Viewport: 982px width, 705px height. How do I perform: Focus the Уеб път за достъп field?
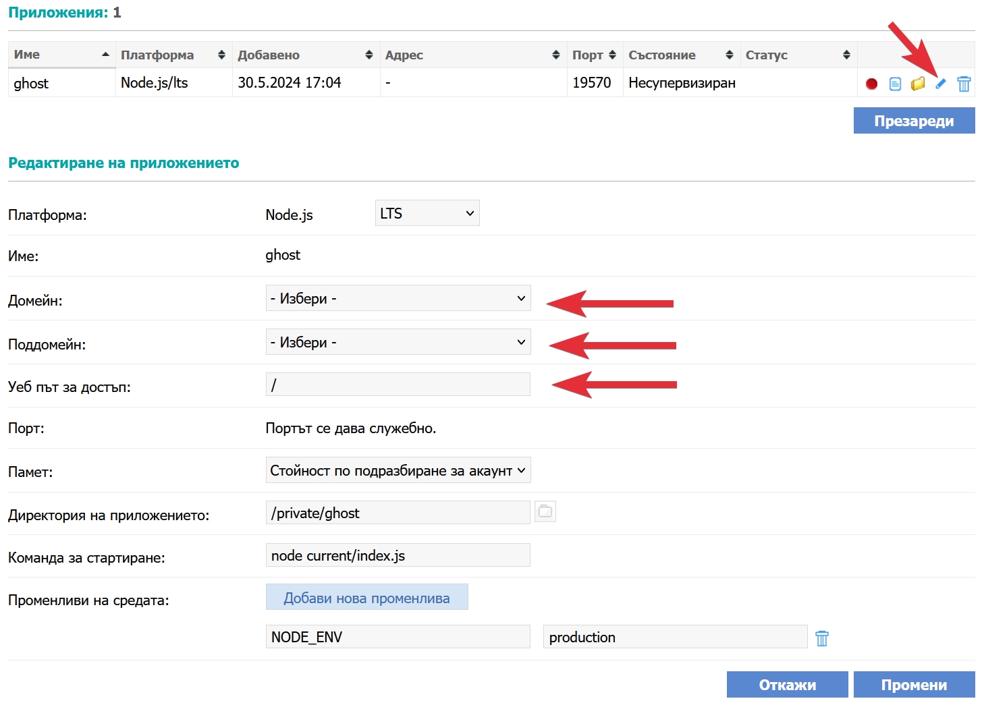click(398, 385)
